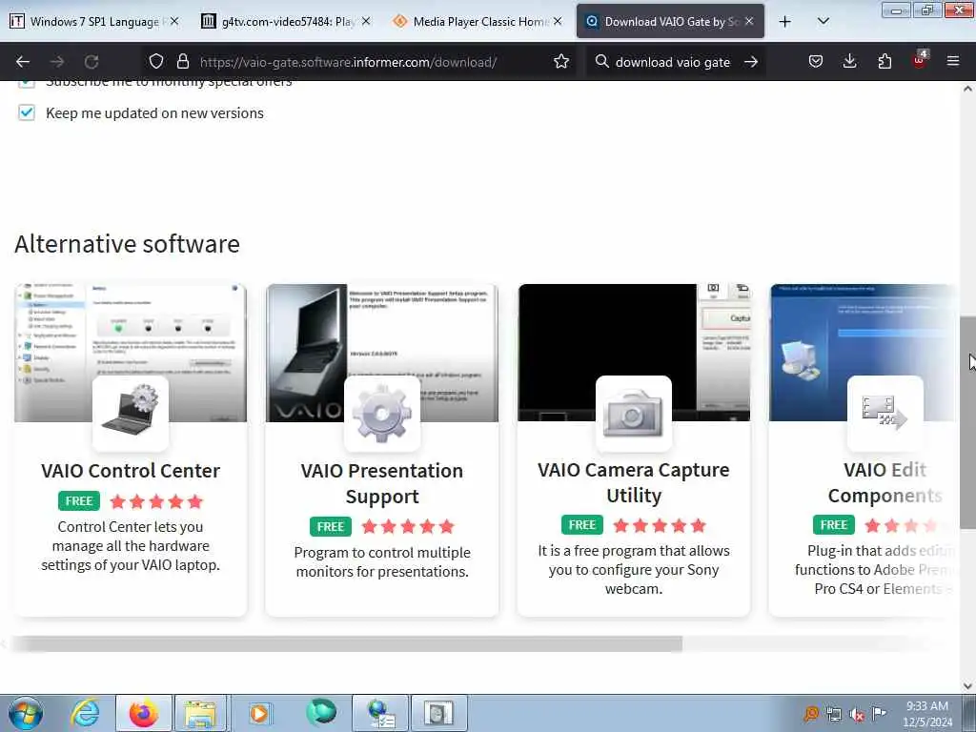Image resolution: width=976 pixels, height=732 pixels.
Task: Close the Windows 7 SP1 Language tab
Action: [174, 21]
